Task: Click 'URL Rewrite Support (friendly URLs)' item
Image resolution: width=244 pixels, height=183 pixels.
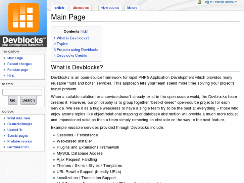Action: [89, 172]
